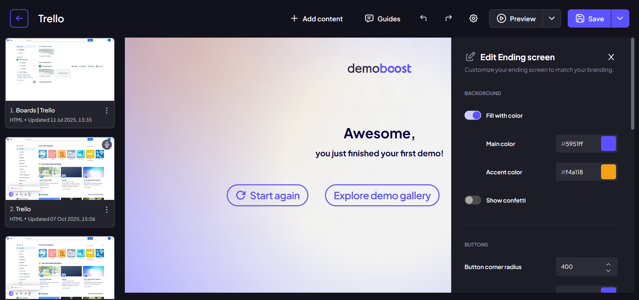The height and width of the screenshot is (300, 639).
Task: Close the Edit Ending screen panel
Action: pyautogui.click(x=611, y=57)
